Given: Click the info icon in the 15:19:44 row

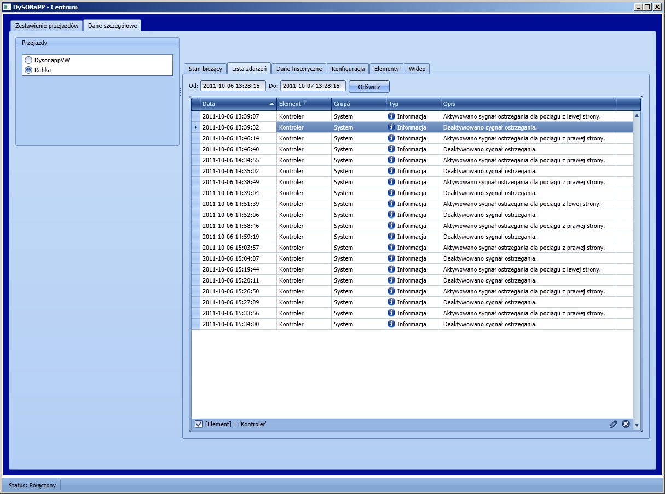Looking at the screenshot, I should (391, 269).
